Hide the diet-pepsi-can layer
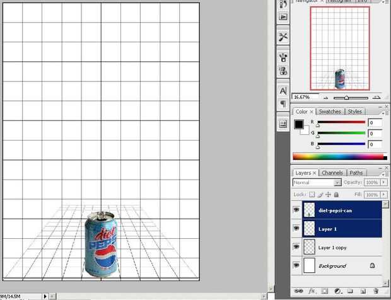The image size is (391, 300). click(x=296, y=209)
